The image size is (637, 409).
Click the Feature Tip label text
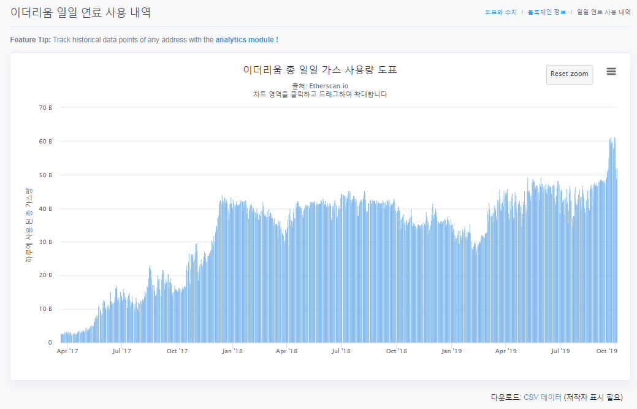click(30, 40)
